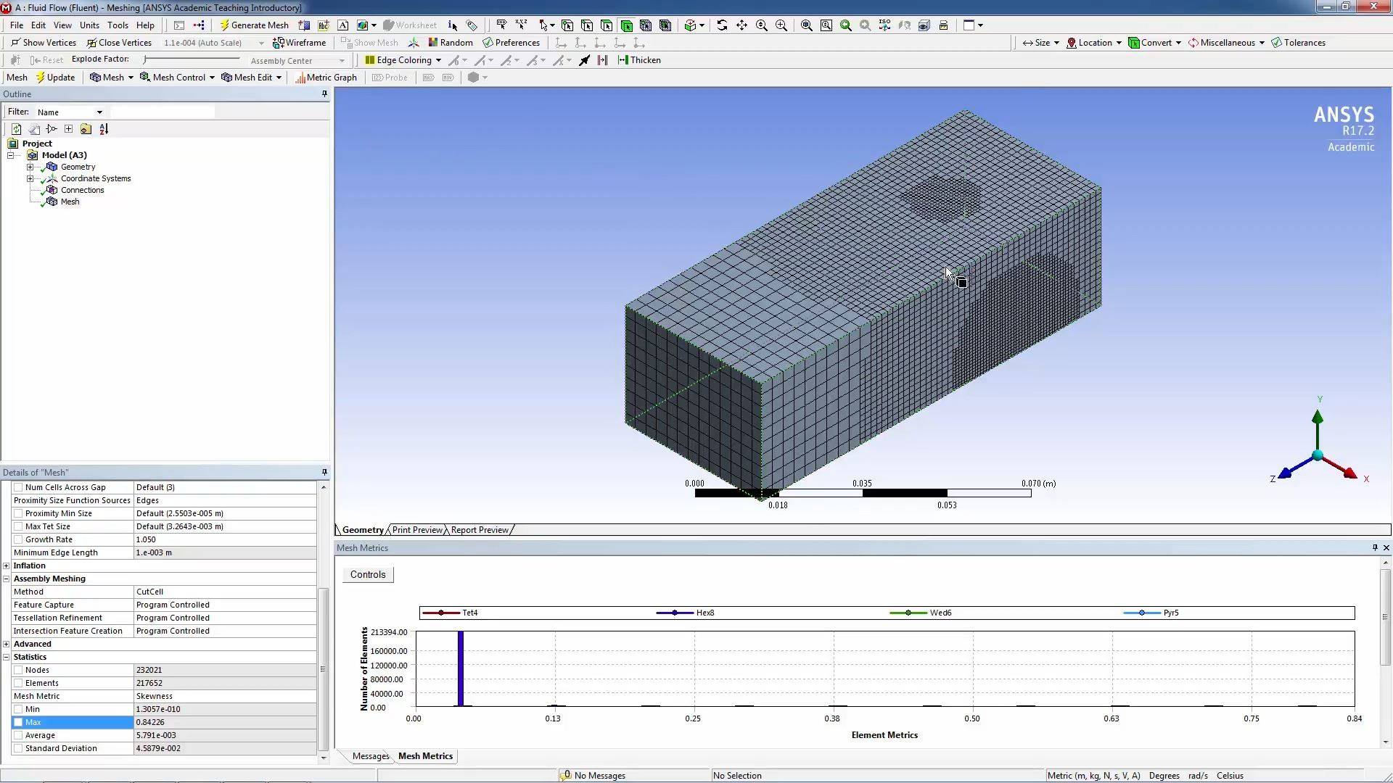Click the Rotate view tool icon
Image resolution: width=1393 pixels, height=783 pixels.
[x=722, y=25]
